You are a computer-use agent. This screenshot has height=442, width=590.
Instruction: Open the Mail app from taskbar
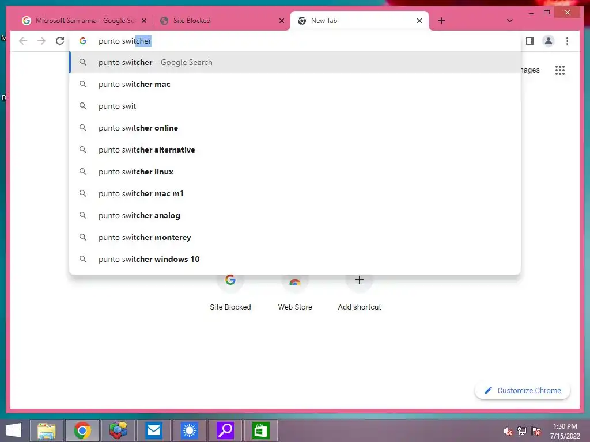(x=154, y=430)
